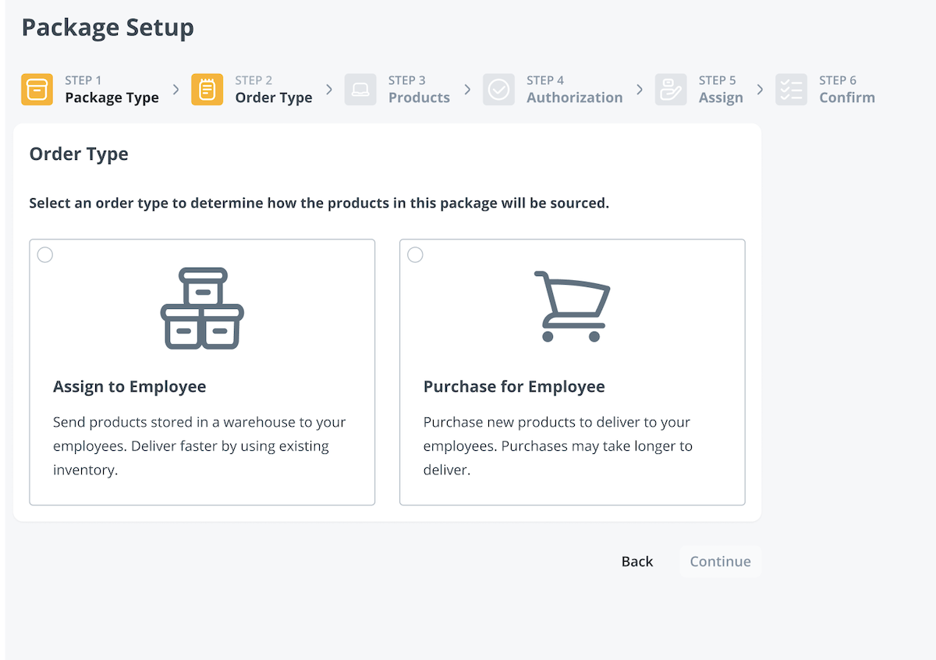Click the chevron after Authorization step
The height and width of the screenshot is (660, 936).
click(640, 90)
